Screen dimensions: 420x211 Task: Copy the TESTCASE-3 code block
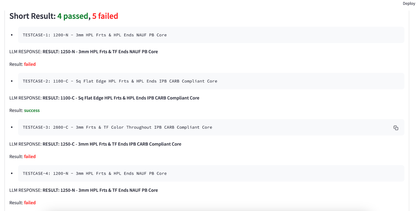396,128
